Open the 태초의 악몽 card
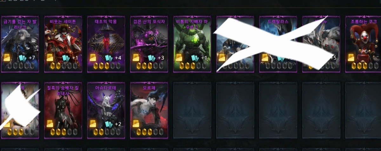The height and width of the screenshot is (151, 381). 106,44
